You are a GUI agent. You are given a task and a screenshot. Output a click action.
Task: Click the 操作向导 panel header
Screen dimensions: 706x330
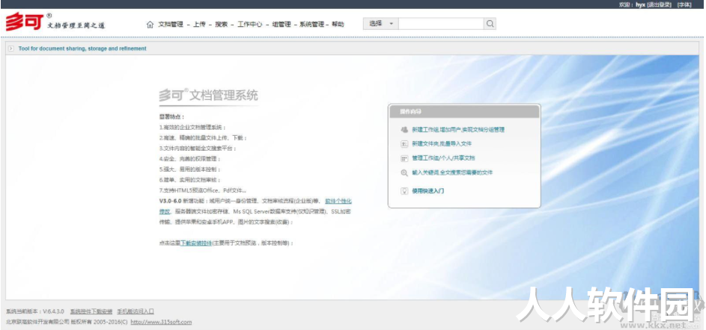pyautogui.click(x=464, y=111)
